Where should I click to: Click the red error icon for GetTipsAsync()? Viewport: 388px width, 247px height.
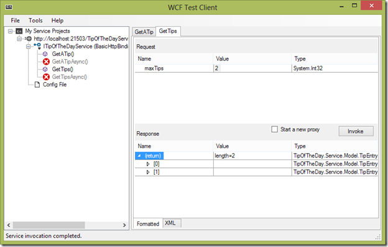46,77
